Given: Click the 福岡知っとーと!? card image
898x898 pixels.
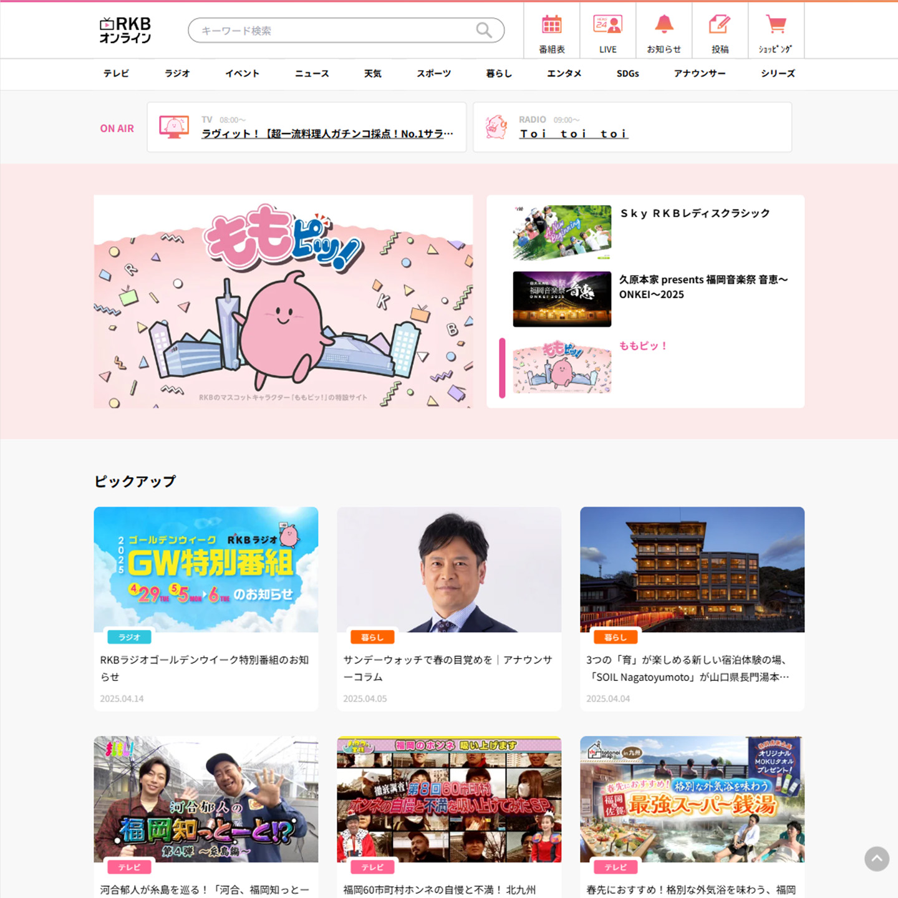Looking at the screenshot, I should pyautogui.click(x=206, y=799).
